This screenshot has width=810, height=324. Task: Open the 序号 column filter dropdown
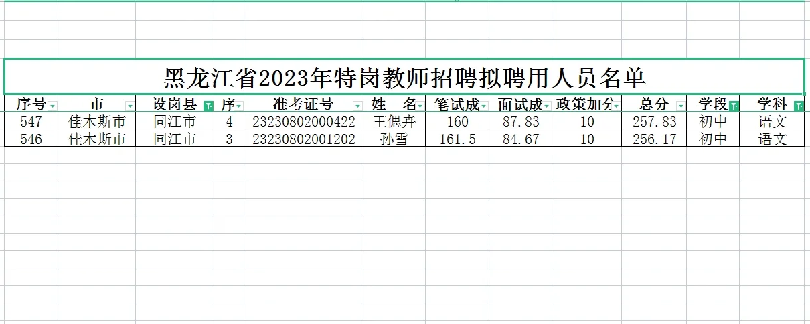[52, 106]
